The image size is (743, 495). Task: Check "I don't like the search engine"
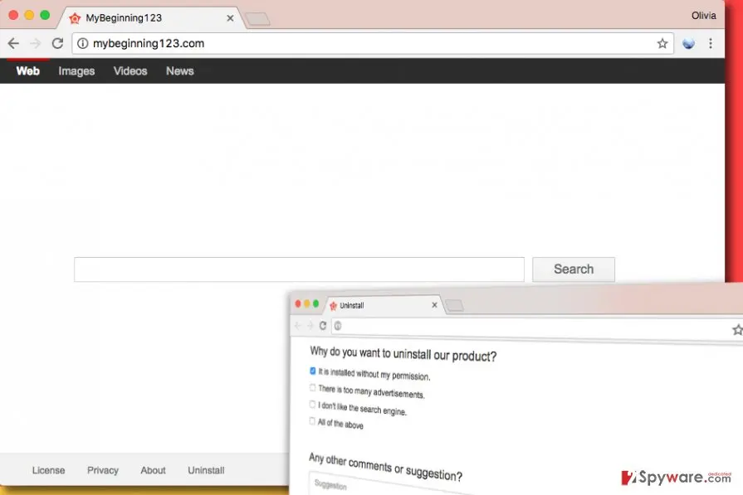312,404
